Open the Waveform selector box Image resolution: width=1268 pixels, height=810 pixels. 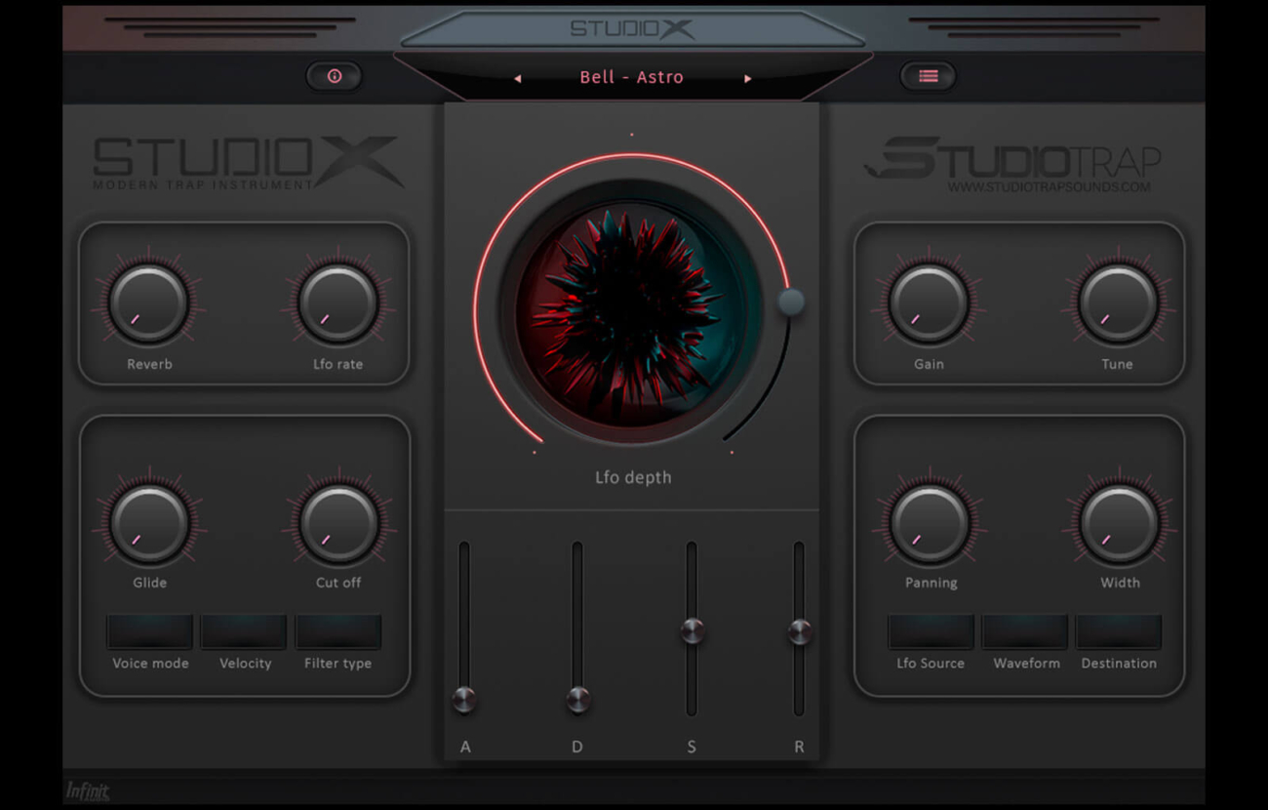1025,631
